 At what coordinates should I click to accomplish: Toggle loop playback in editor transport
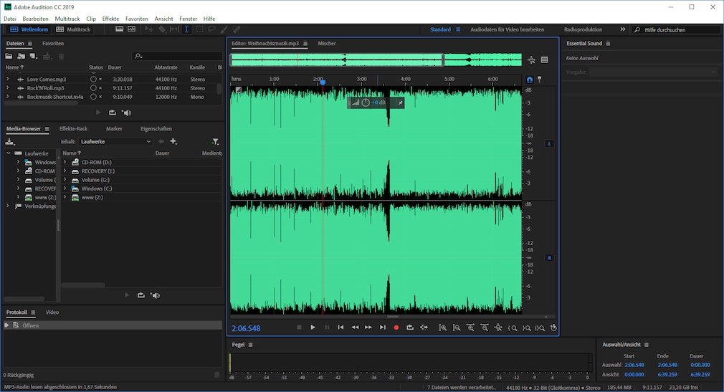(x=410, y=328)
